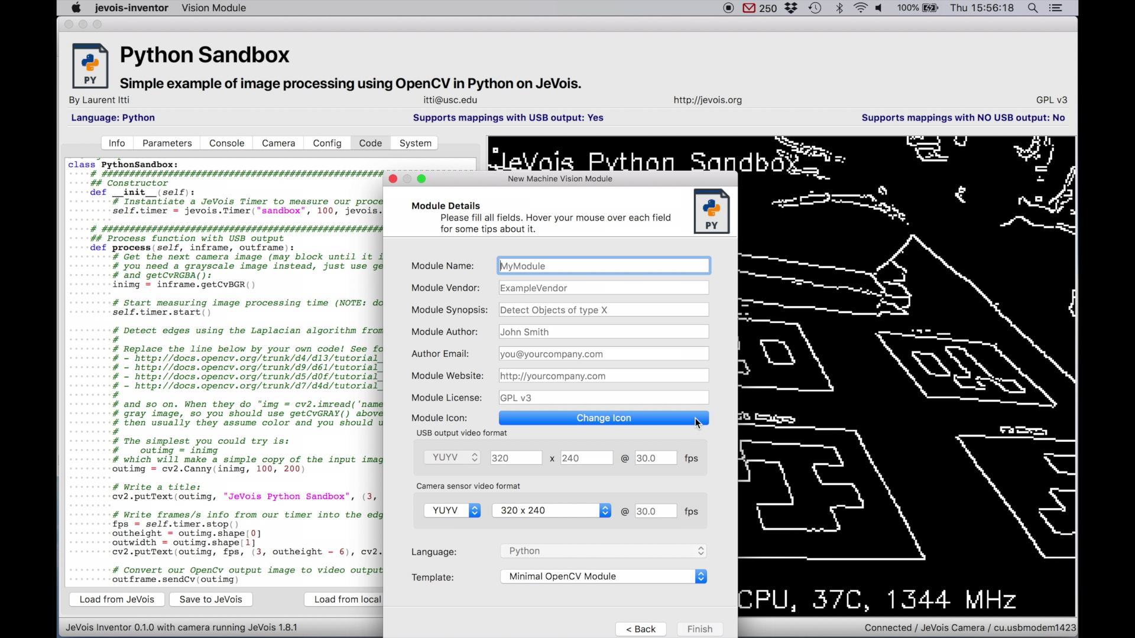
Task: Click the Python Sandbox PY file icon
Action: point(90,66)
